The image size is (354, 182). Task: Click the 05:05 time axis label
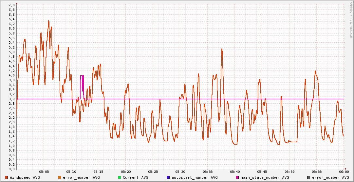[44, 172]
